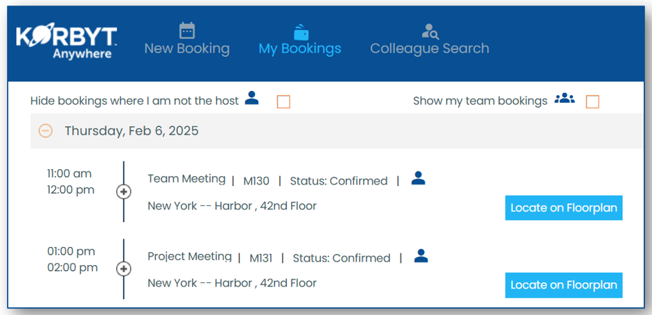Click the Team Meeting booking title
Screen dimensions: 652x315
(186, 179)
